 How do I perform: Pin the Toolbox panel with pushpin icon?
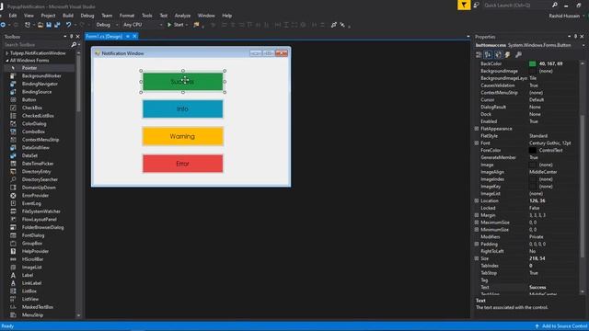pyautogui.click(x=72, y=37)
